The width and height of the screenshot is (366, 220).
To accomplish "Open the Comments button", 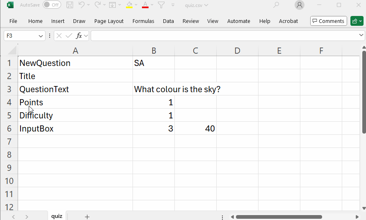I will click(x=328, y=21).
